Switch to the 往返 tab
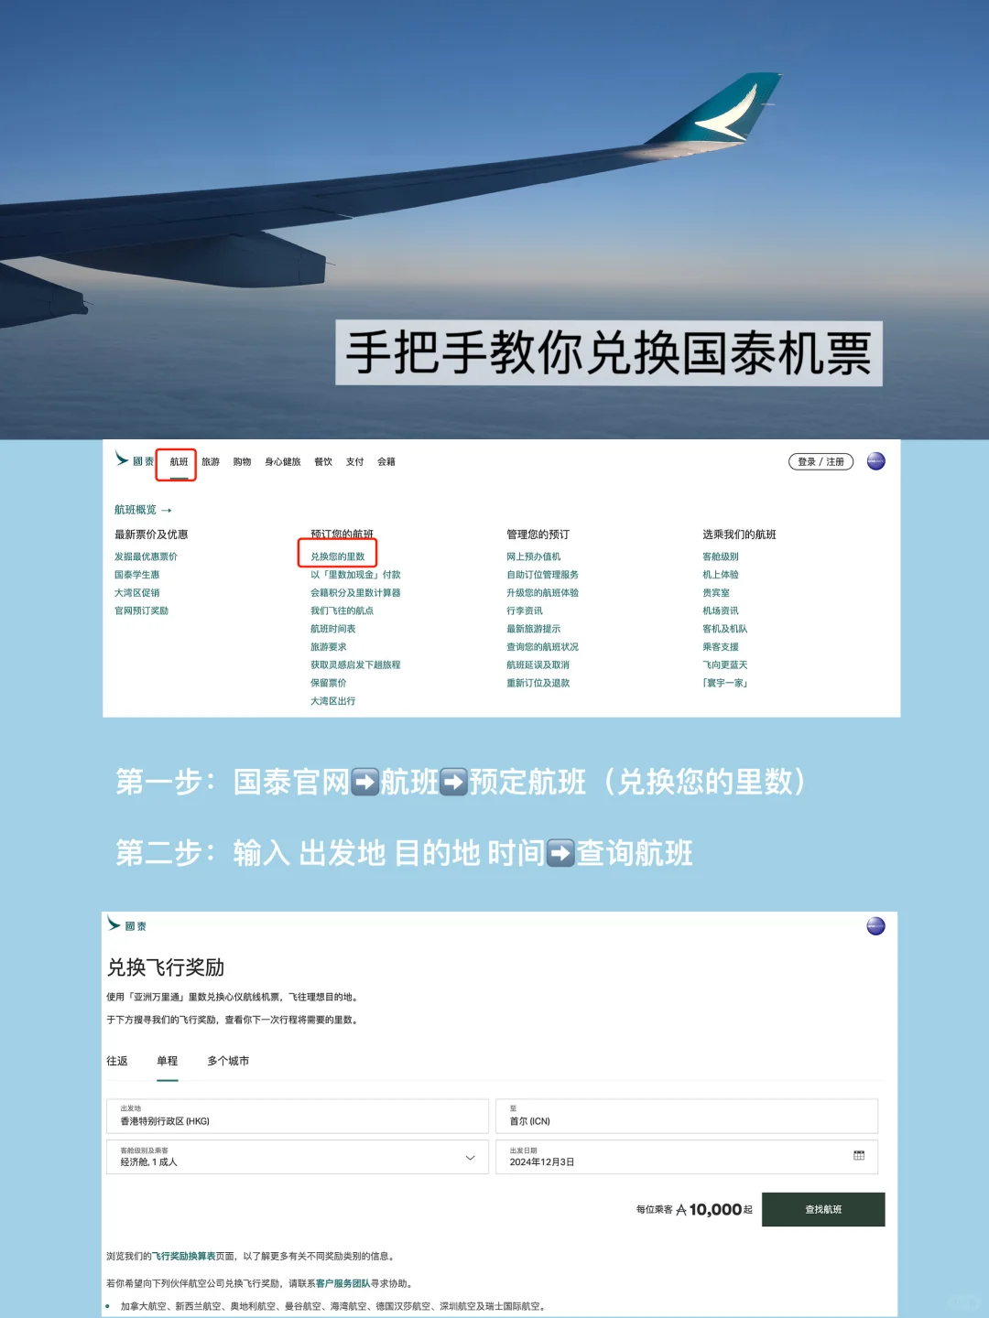Viewport: 989px width, 1318px height. tap(117, 1061)
